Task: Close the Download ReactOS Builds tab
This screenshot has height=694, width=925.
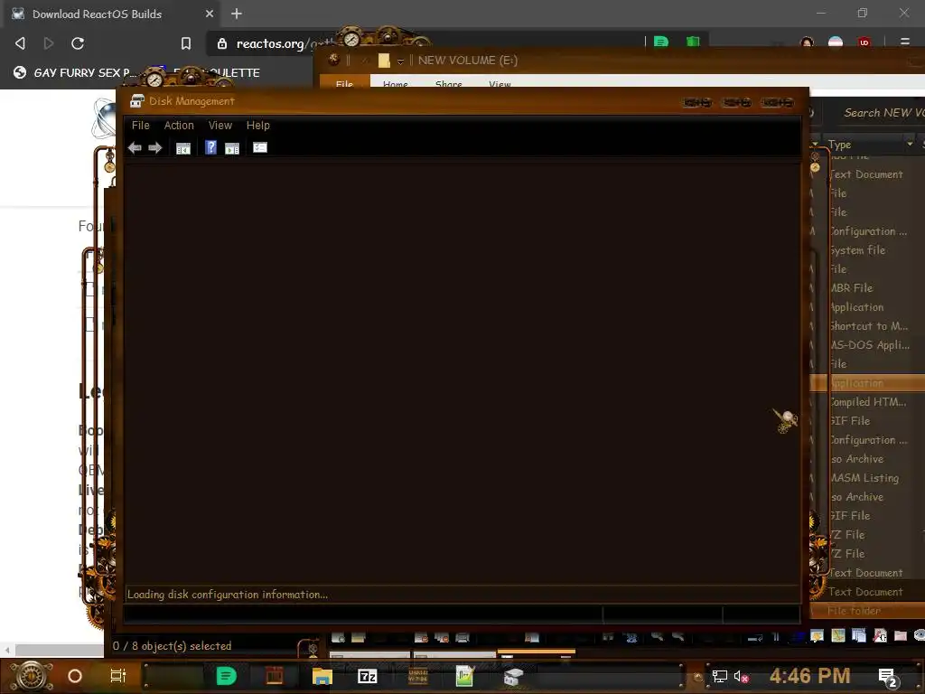Action: tap(210, 14)
